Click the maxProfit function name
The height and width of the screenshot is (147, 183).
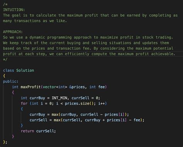(x=30, y=87)
